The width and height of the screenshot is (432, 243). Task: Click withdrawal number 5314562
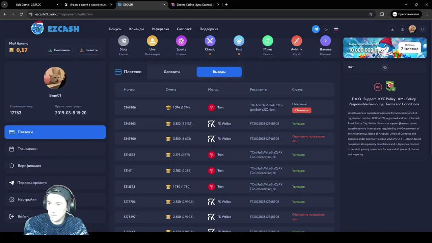(x=129, y=155)
